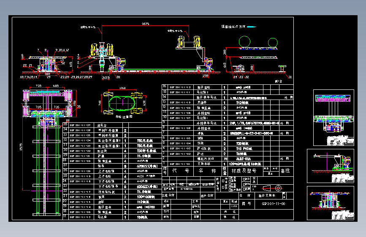This screenshot has height=237, width=366.
Task: Click part code GGP 201-11-27 in row 35
Action: coord(80,125)
